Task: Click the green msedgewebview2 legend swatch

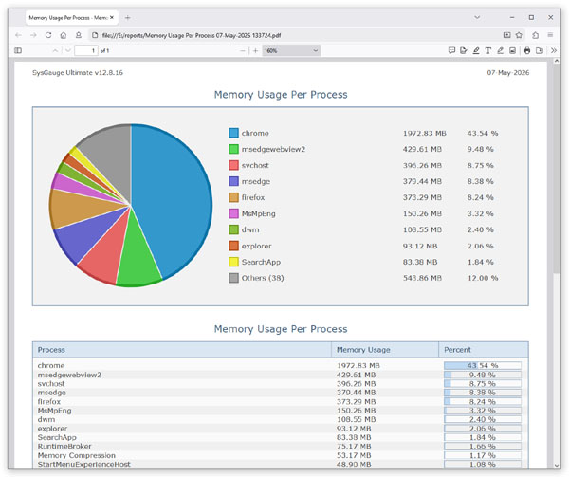Action: click(233, 149)
